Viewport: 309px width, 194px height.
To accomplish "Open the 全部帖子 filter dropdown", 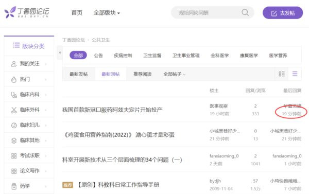I will point(175,74).
